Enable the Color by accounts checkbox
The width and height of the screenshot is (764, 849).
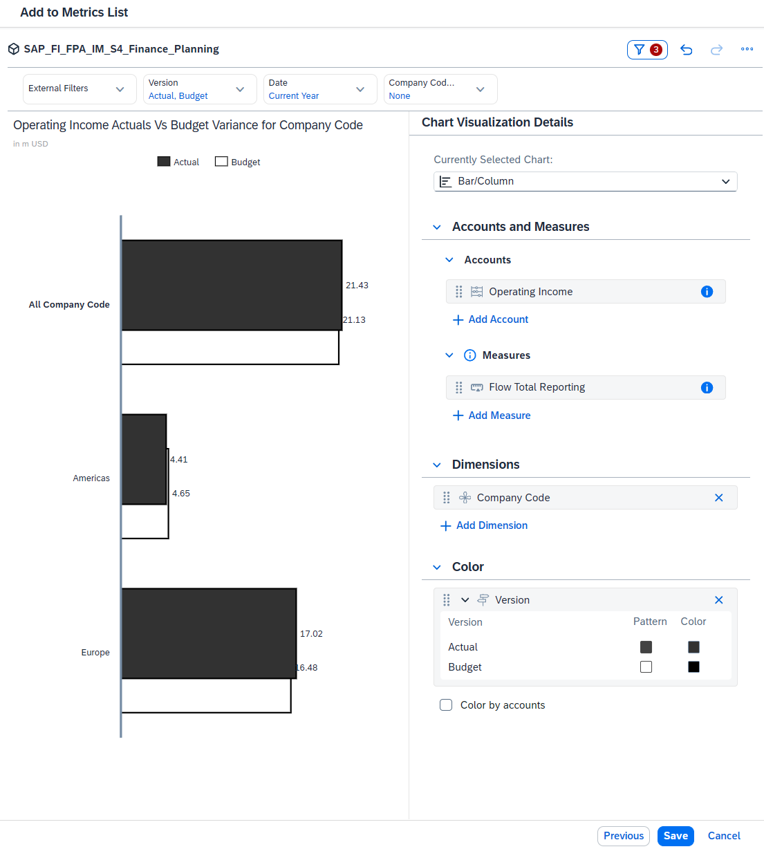click(446, 705)
